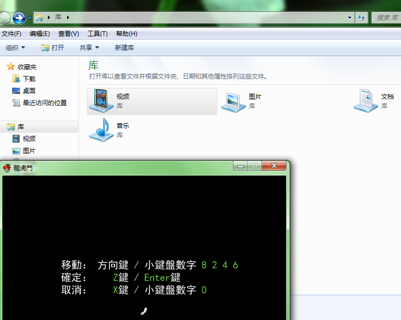Image resolution: width=401 pixels, height=320 pixels.
Task: Click the 视频 filmstrip icon in sidebar
Action: pos(16,139)
